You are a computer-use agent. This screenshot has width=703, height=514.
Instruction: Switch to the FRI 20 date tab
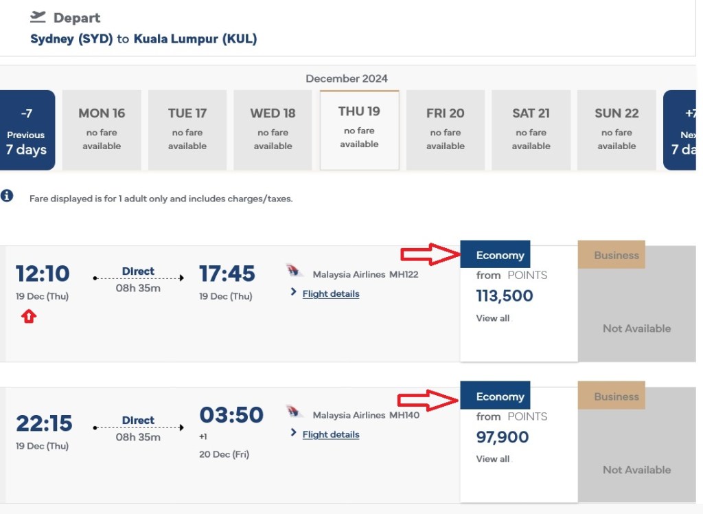coord(445,129)
